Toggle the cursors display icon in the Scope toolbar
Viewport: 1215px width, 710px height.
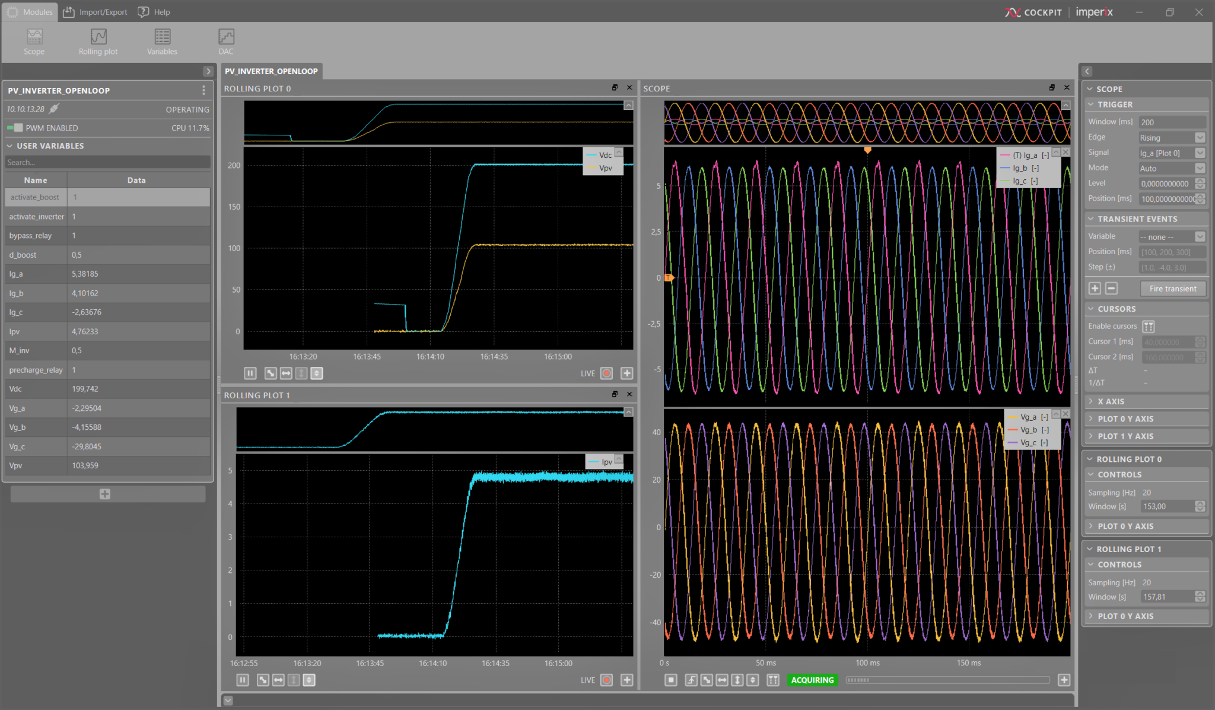773,680
